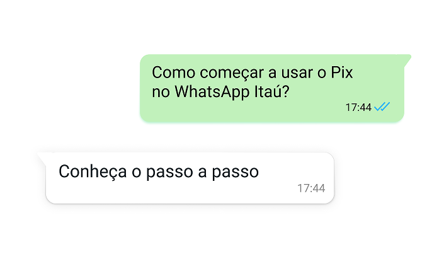Screen dimensions: 444x259
Task: Select the gray 17:44 timestamp in white bubble
Action: click(x=311, y=188)
